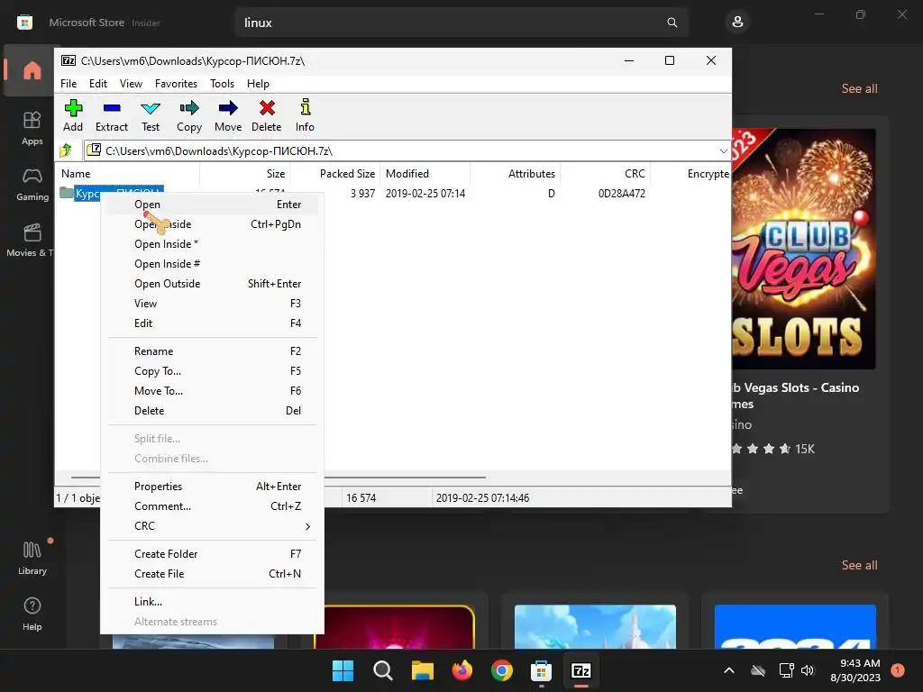Screen dimensions: 923x692
Task: Open the Info toolbar icon
Action: pos(305,116)
